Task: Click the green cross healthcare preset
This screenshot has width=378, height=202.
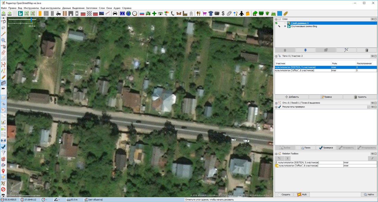Action: tap(154, 14)
